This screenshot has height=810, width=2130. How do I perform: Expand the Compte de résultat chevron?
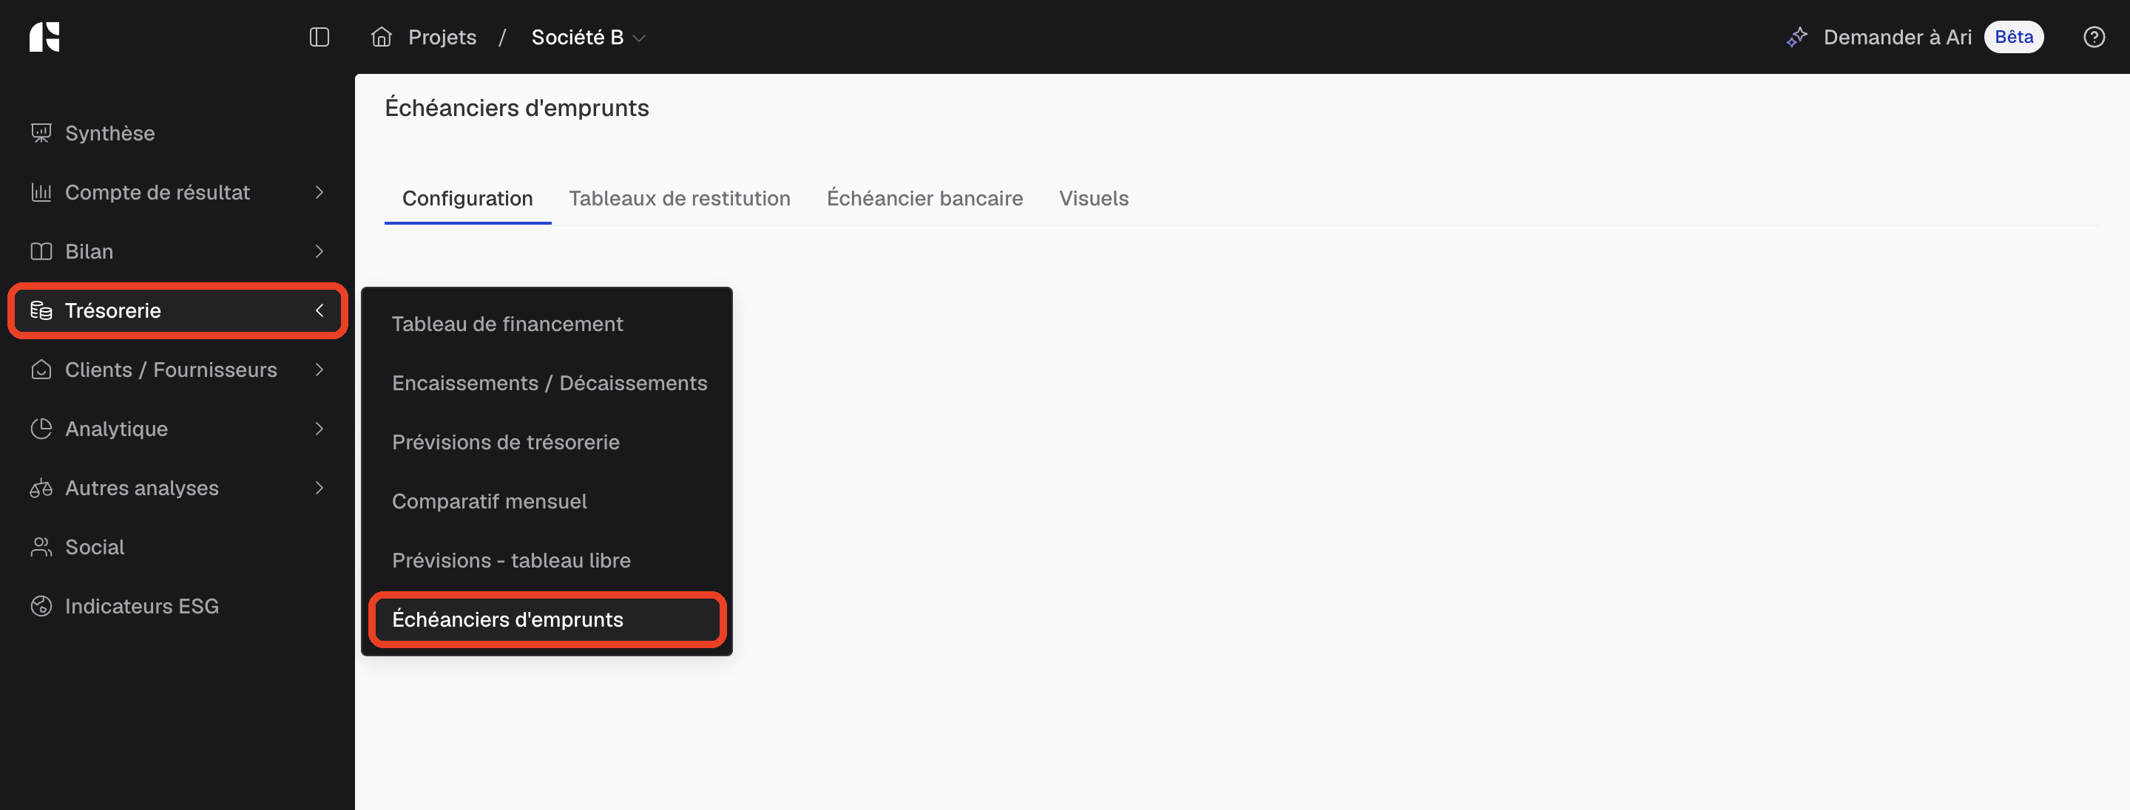point(320,193)
